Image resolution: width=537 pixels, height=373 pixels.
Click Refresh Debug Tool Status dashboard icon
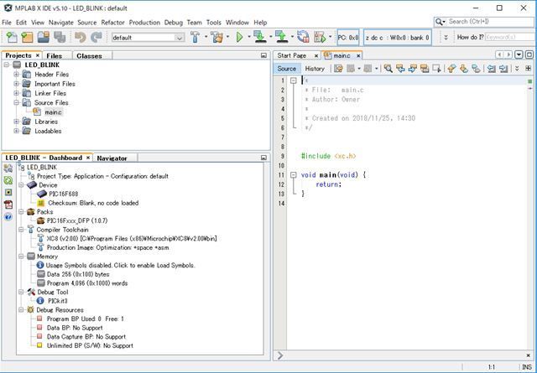[8, 180]
